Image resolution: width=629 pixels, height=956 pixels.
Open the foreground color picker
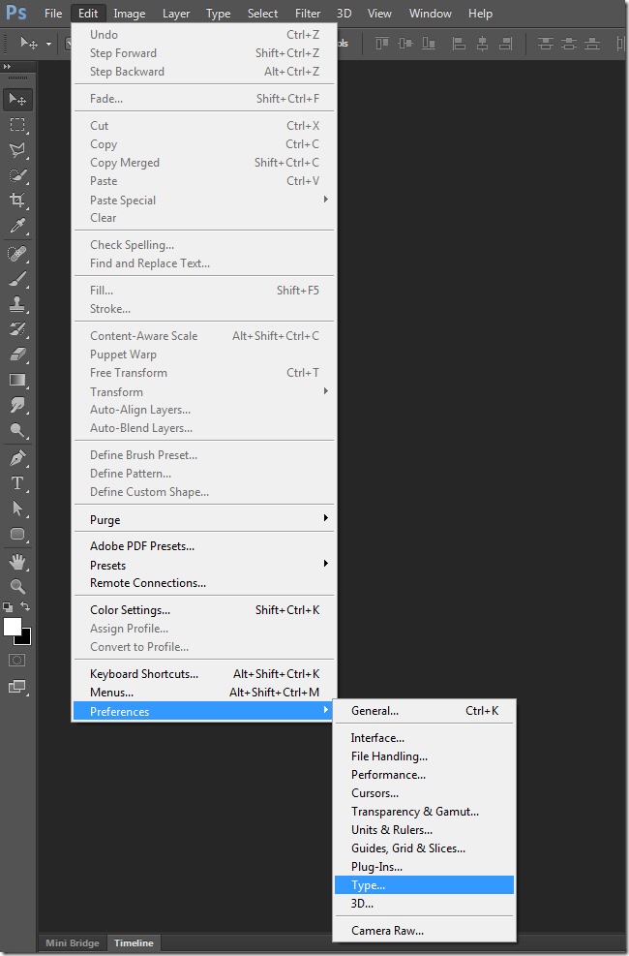click(x=11, y=626)
